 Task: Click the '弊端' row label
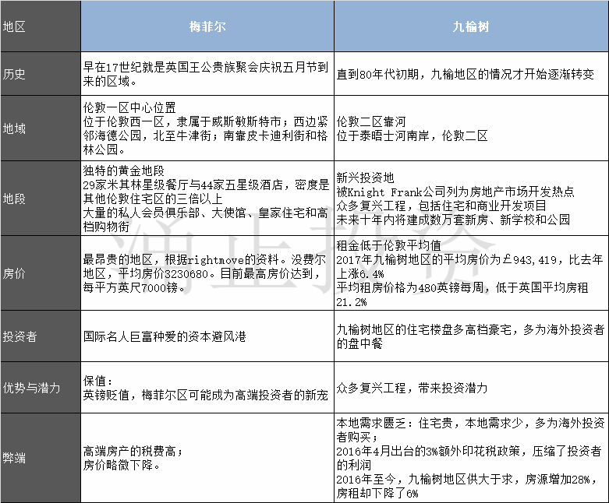click(x=41, y=458)
